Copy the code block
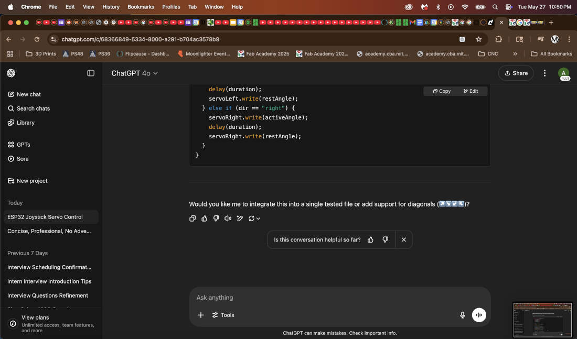Viewport: 577px width, 339px height. (x=442, y=91)
